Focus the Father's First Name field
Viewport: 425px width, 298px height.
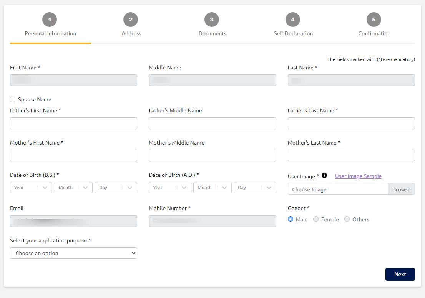(73, 123)
